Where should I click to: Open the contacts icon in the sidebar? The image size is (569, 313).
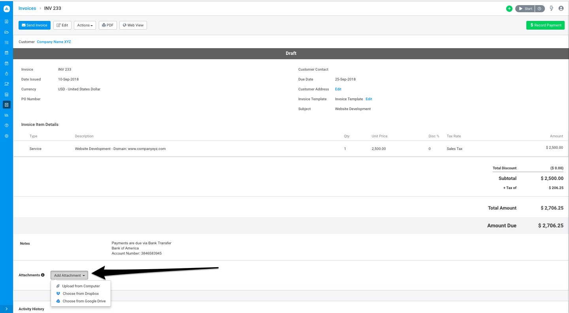pyautogui.click(x=6, y=21)
